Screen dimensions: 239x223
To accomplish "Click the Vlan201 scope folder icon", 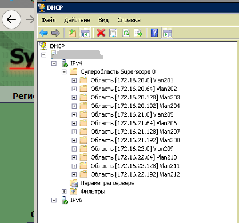I will click(83, 80).
